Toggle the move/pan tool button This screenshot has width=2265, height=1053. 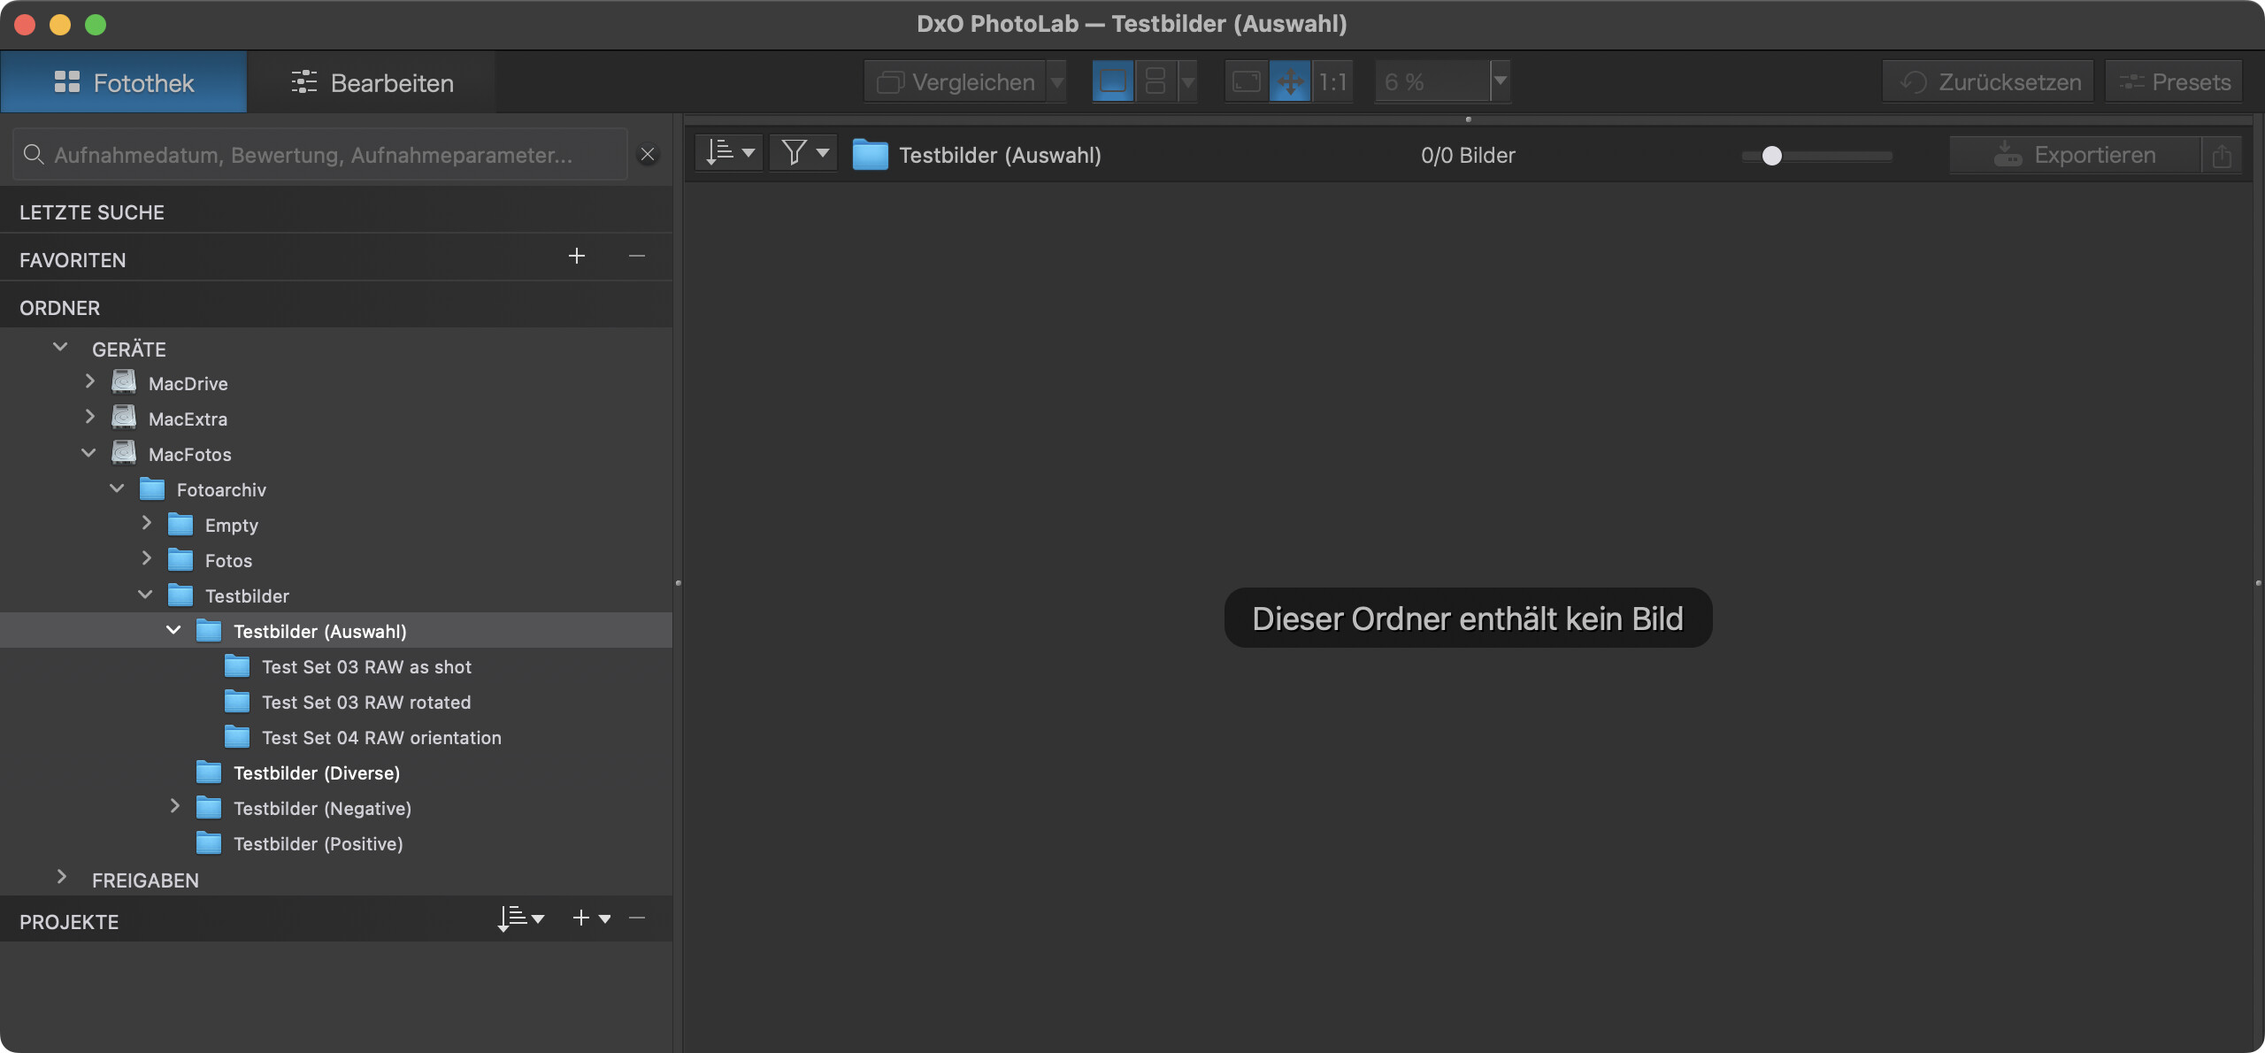(x=1290, y=82)
